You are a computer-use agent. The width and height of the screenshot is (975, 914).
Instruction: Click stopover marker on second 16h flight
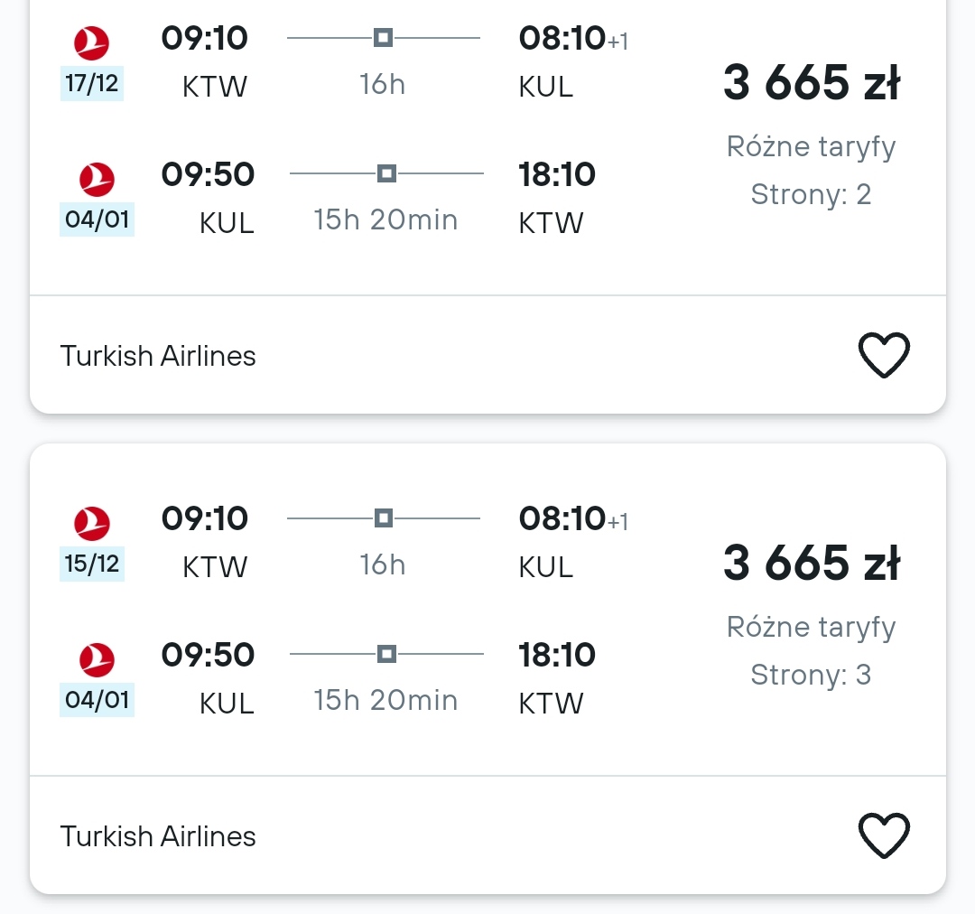point(383,518)
